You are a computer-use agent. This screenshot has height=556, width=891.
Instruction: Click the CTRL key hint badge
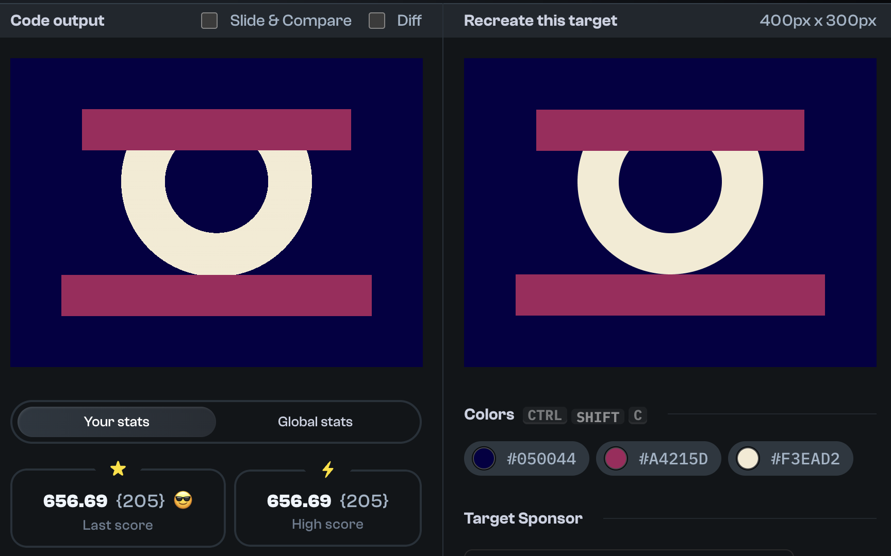(544, 415)
